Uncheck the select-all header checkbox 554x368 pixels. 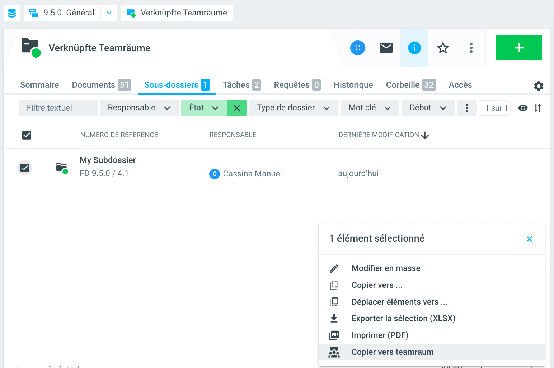pos(27,135)
